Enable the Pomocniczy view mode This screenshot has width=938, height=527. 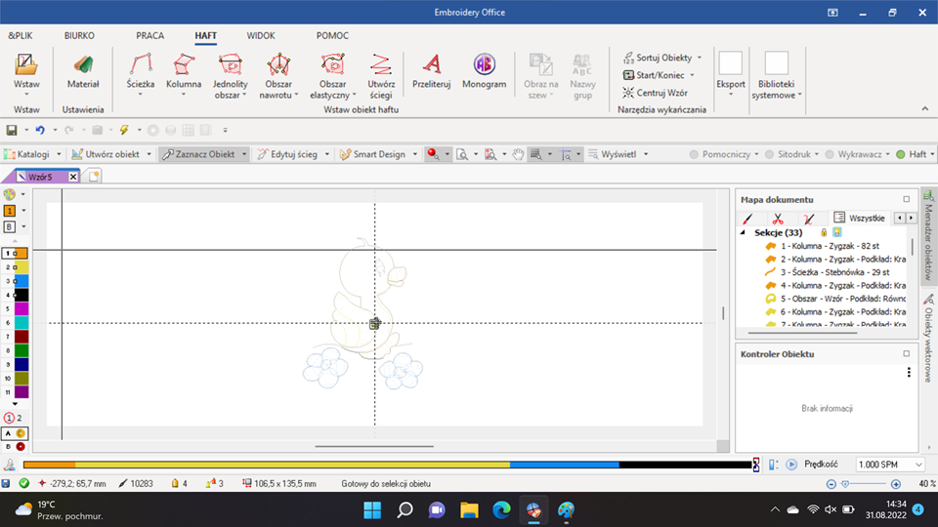(x=695, y=154)
